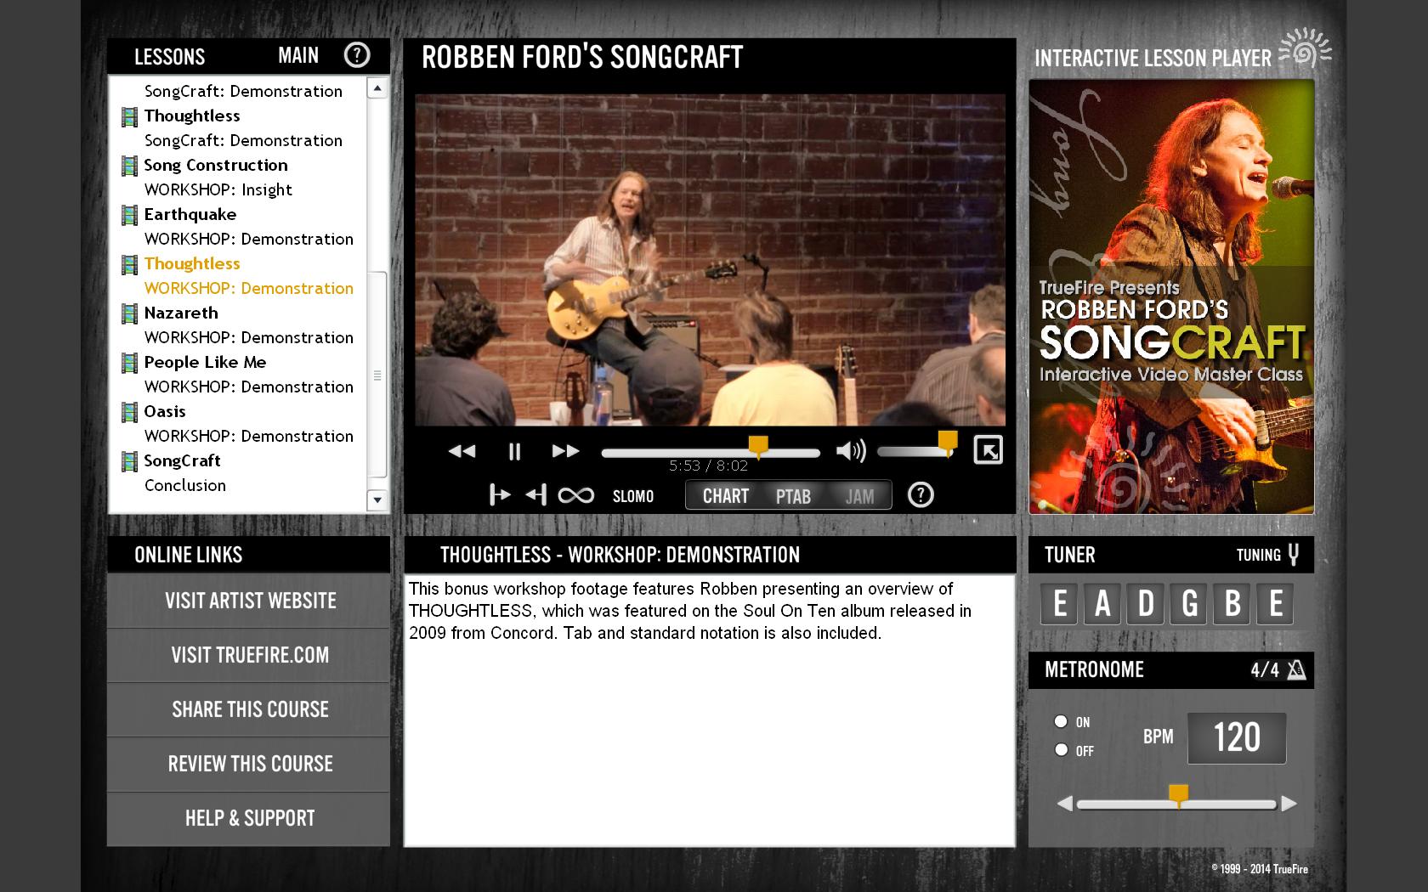Click film icon beside People Like Me
The image size is (1428, 892).
click(129, 364)
